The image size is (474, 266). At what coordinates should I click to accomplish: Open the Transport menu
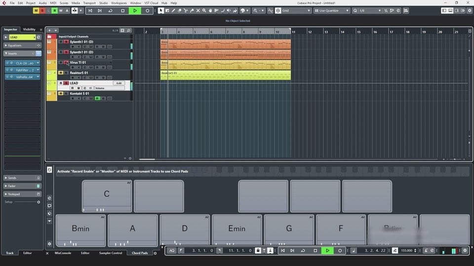tap(89, 3)
